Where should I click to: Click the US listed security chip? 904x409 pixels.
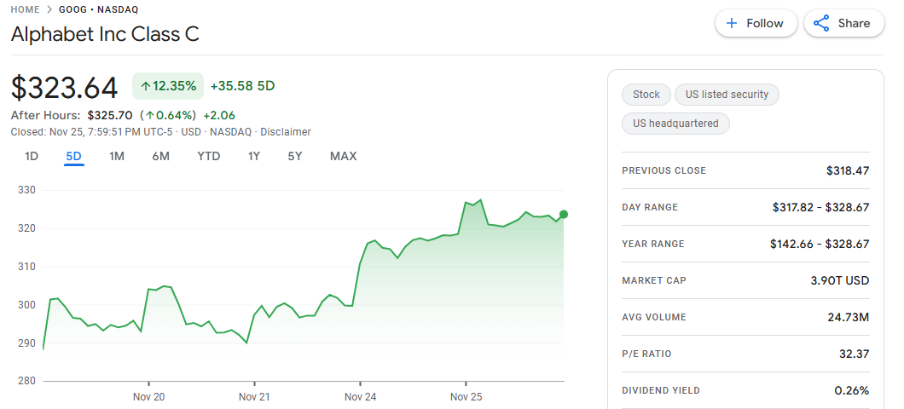coord(727,95)
